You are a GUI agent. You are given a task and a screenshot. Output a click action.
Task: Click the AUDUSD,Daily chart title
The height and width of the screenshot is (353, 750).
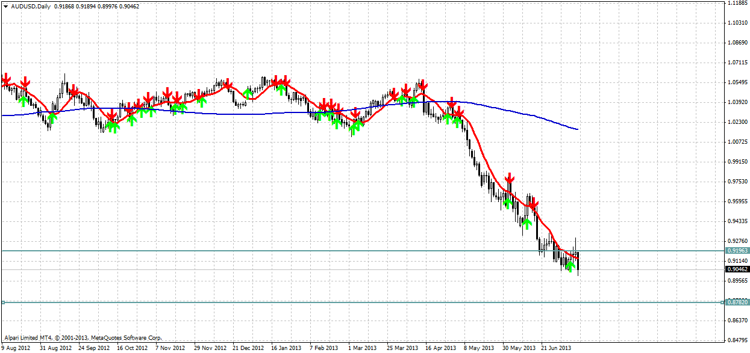coord(30,5)
